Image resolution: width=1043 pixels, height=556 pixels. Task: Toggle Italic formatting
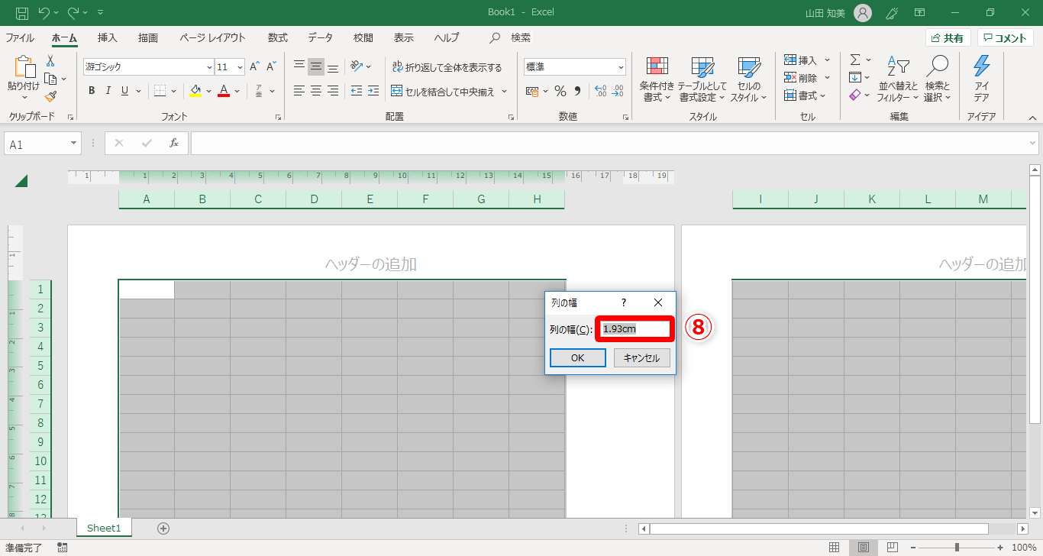108,91
